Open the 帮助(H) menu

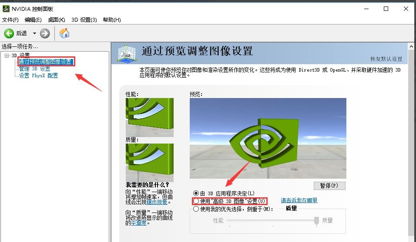click(x=112, y=20)
